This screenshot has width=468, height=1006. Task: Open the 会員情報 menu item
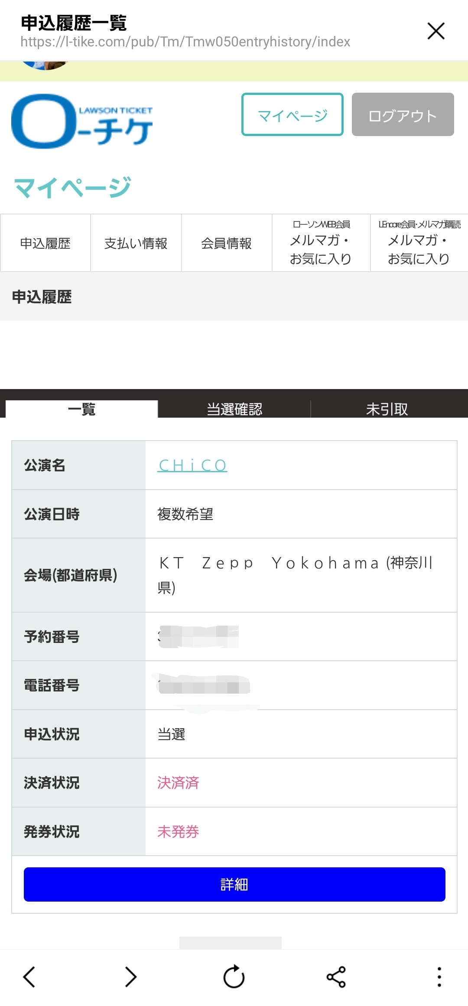pos(227,243)
